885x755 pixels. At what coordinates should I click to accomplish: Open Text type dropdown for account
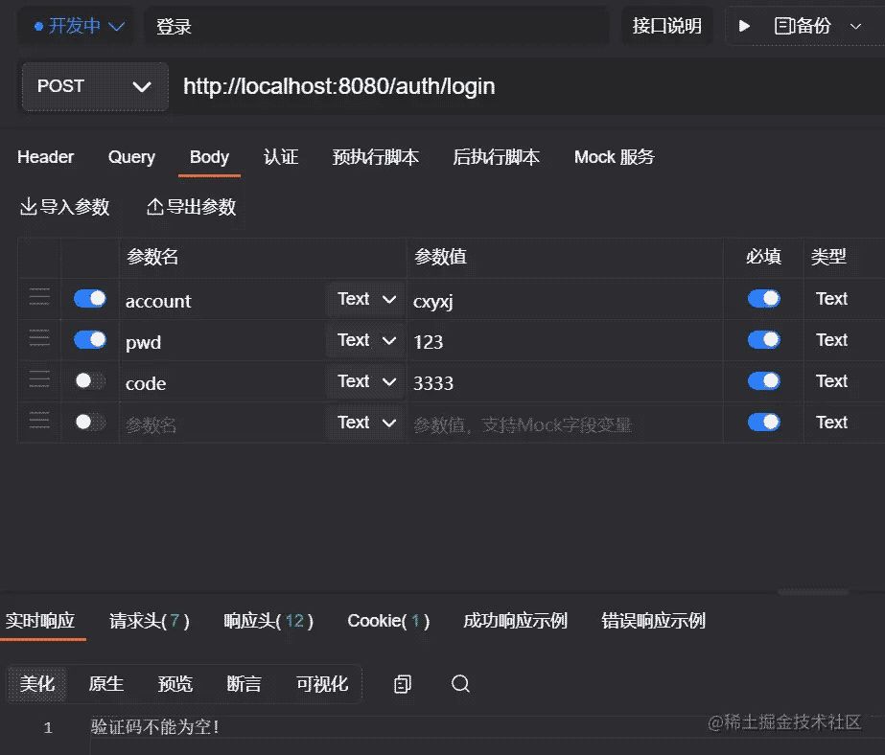coord(366,299)
